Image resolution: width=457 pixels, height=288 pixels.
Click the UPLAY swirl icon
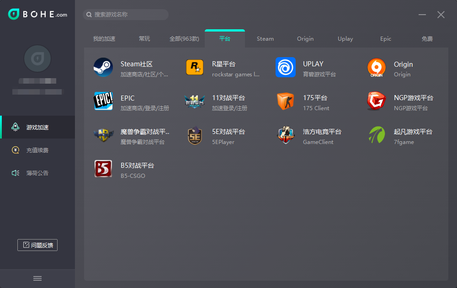(x=286, y=67)
